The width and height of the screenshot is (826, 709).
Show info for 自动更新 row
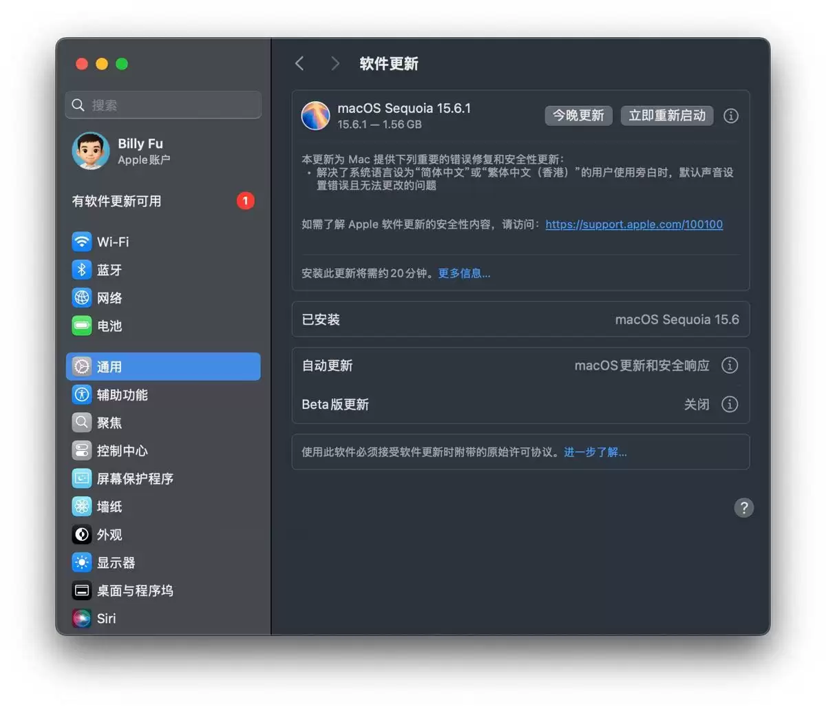point(730,366)
